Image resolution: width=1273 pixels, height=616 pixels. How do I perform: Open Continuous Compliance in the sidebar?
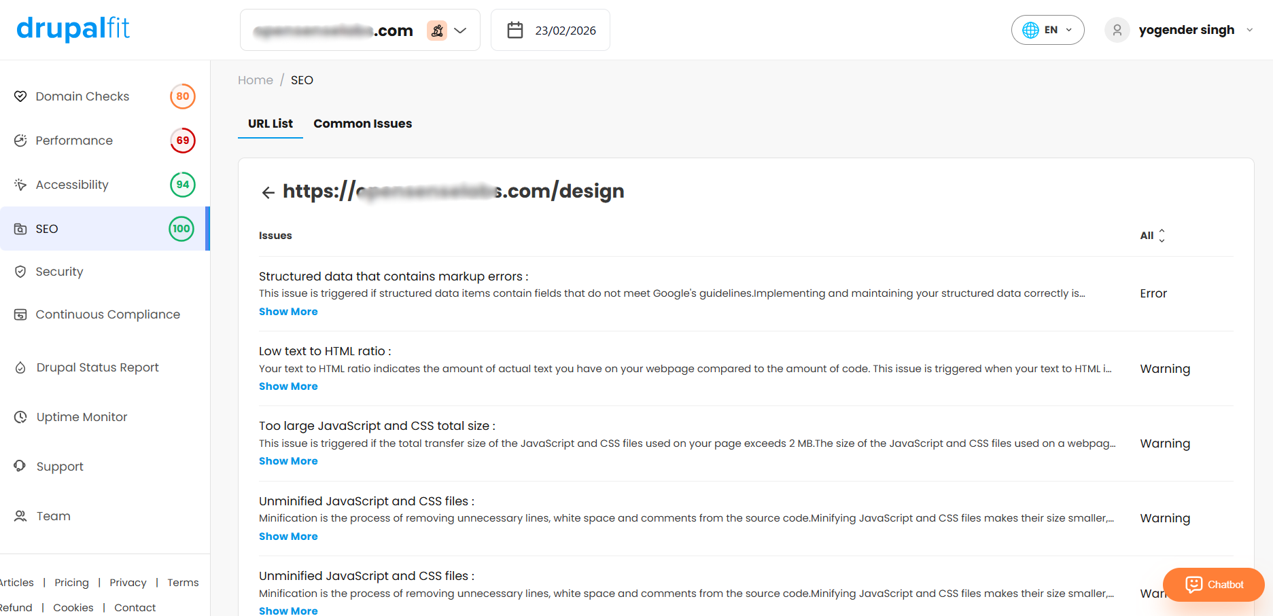pyautogui.click(x=108, y=314)
